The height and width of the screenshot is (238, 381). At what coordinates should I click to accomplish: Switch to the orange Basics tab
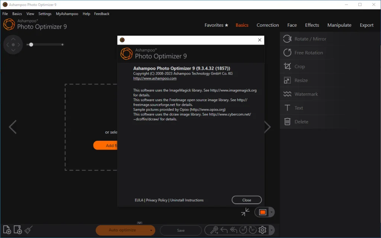(x=242, y=25)
